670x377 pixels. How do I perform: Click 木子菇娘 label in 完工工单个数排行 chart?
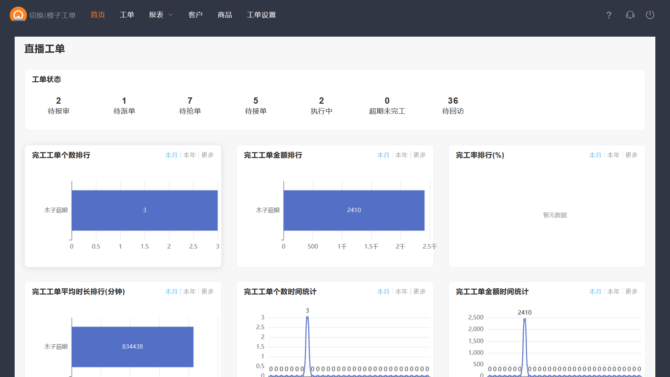click(x=56, y=210)
